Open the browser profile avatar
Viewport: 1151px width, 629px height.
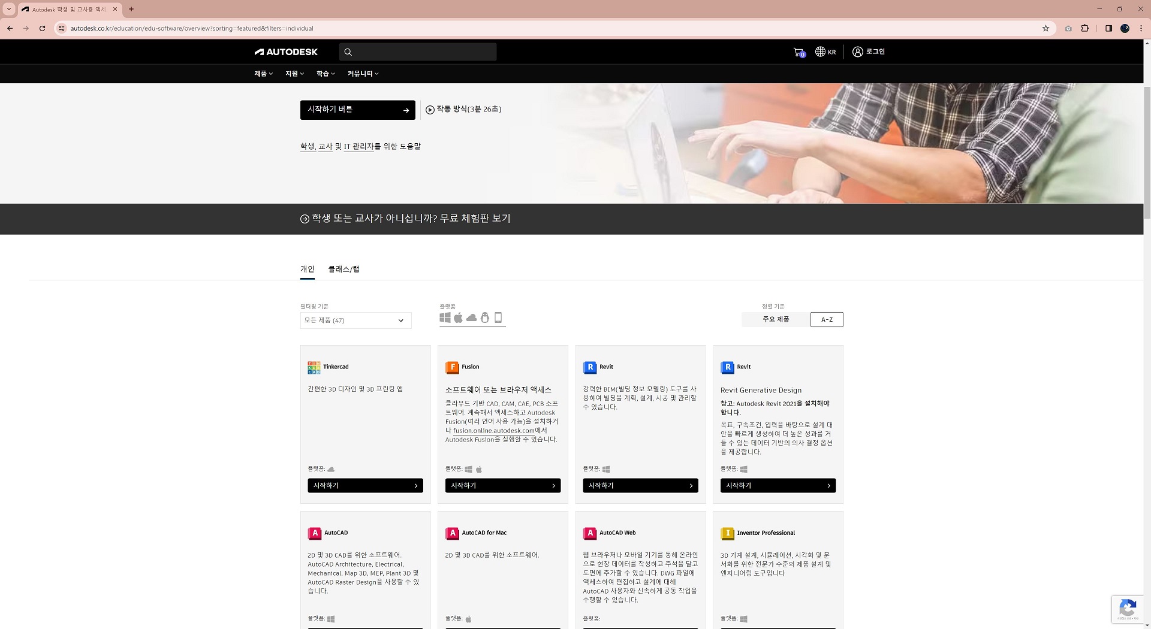[1125, 28]
